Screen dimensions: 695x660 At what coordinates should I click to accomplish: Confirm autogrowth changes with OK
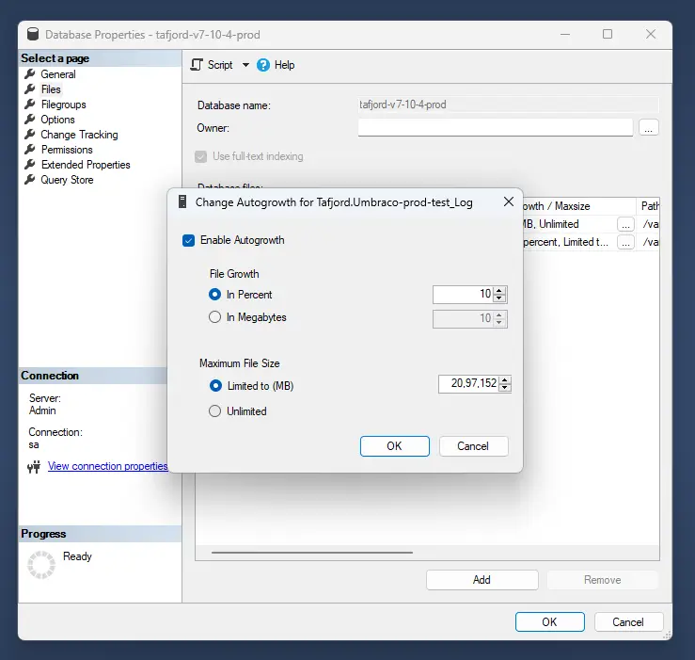394,446
